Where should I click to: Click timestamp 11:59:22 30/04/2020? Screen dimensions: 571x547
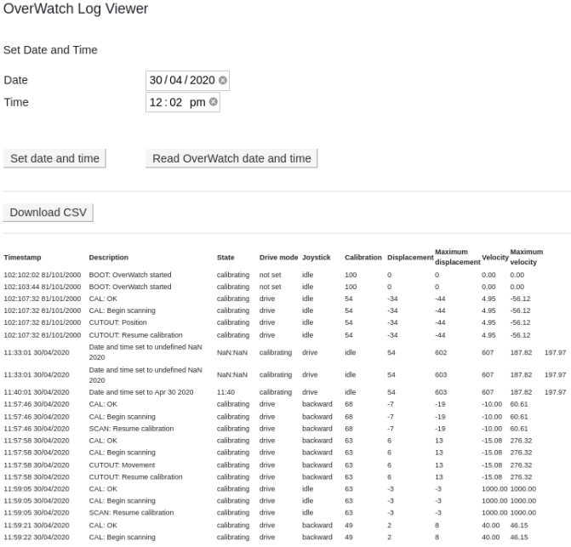tap(37, 537)
